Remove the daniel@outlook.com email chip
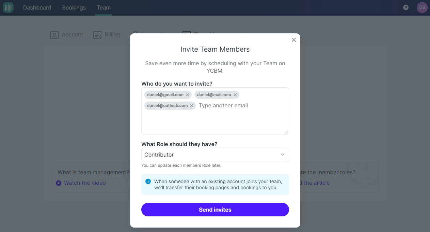 (x=192, y=106)
